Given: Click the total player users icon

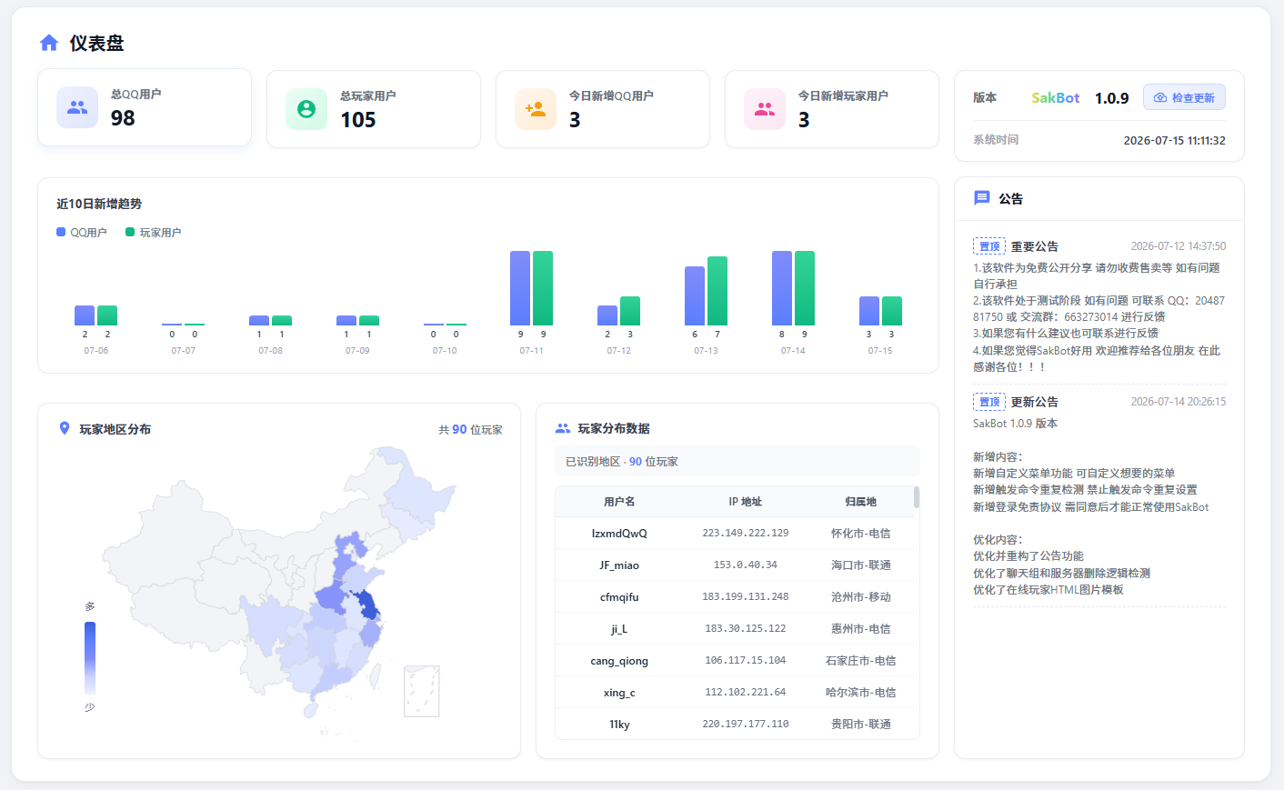Looking at the screenshot, I should (x=306, y=109).
